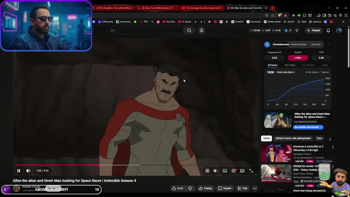Select 24 hours time range
Viewport: 350px width, 197px height.
(x=272, y=65)
